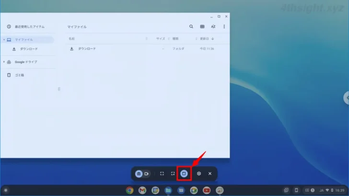The width and height of the screenshot is (349, 196).
Task: Sort files by 種類 column header
Action: pyautogui.click(x=175, y=39)
